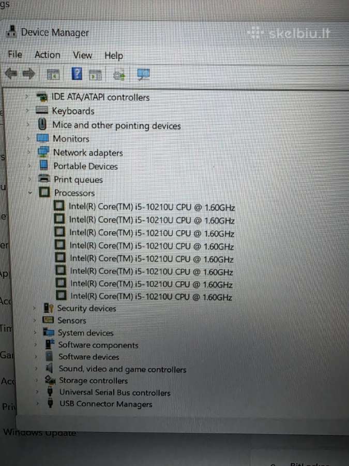The height and width of the screenshot is (466, 349).
Task: Expand the Network adapters node arrow
Action: pyautogui.click(x=29, y=152)
